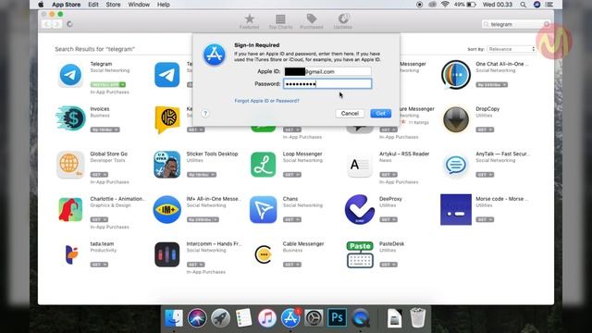Open Telegram app title link

point(101,64)
